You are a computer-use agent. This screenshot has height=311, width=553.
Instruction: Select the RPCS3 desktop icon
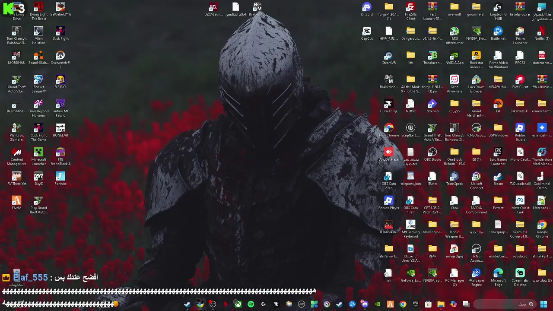pyautogui.click(x=520, y=58)
